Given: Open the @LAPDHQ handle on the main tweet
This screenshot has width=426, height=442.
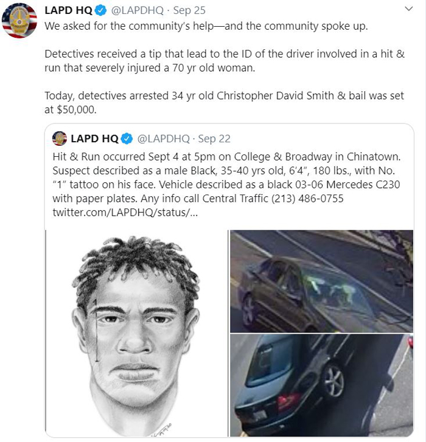Looking at the screenshot, I should tap(138, 10).
